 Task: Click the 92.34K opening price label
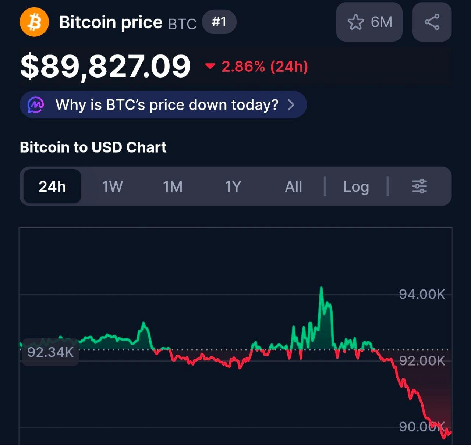click(50, 352)
